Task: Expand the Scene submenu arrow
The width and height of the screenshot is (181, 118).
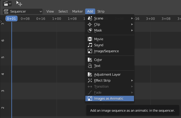Action: coord(132,18)
